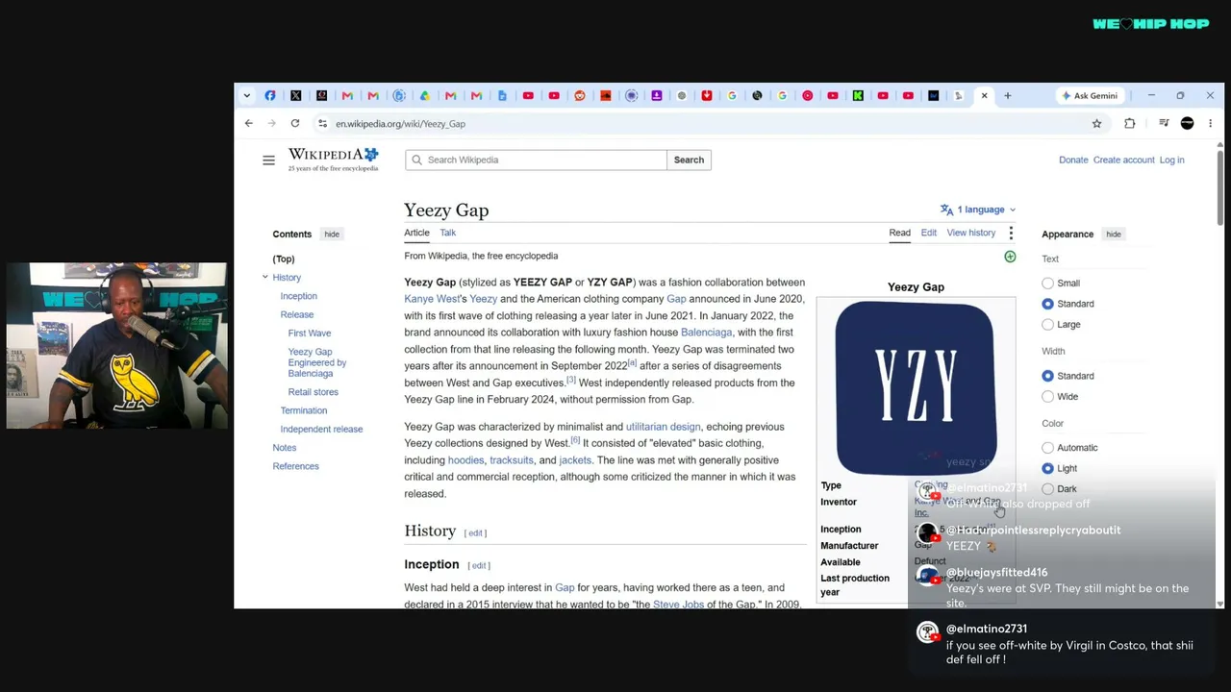The width and height of the screenshot is (1231, 692).
Task: Click the Wikipedia Search button
Action: click(689, 160)
